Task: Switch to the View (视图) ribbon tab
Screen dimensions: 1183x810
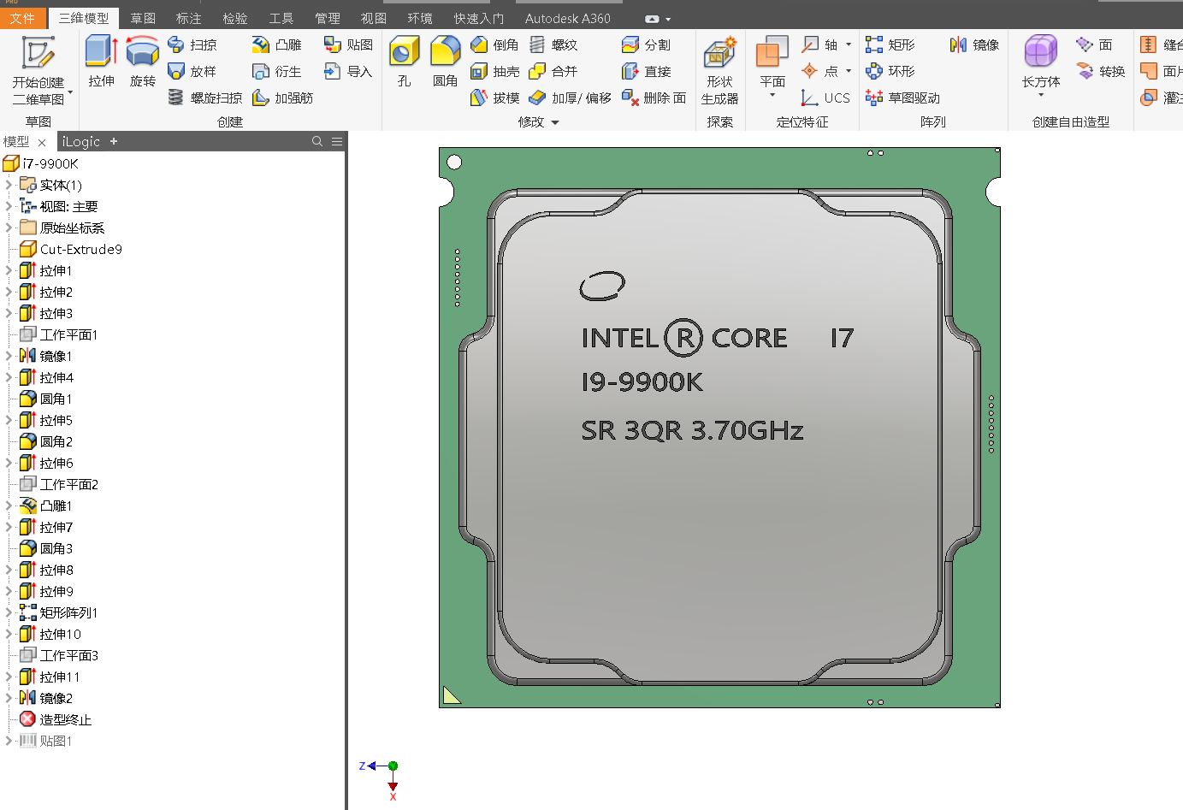Action: tap(373, 18)
